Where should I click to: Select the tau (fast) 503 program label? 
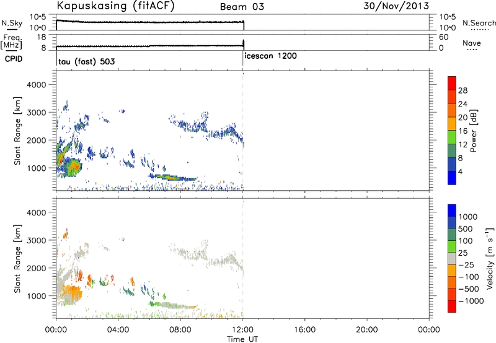click(x=87, y=61)
